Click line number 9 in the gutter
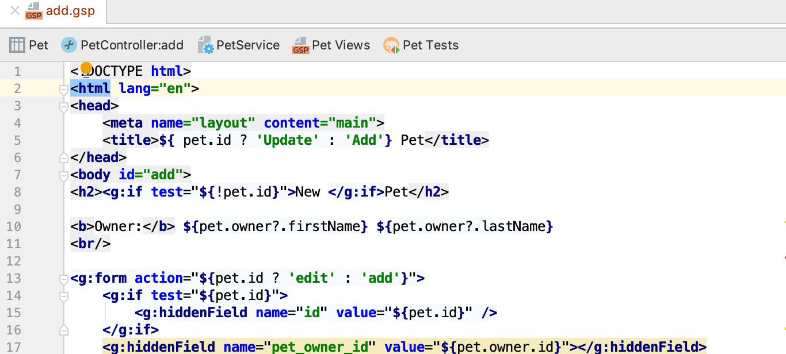 tap(17, 209)
